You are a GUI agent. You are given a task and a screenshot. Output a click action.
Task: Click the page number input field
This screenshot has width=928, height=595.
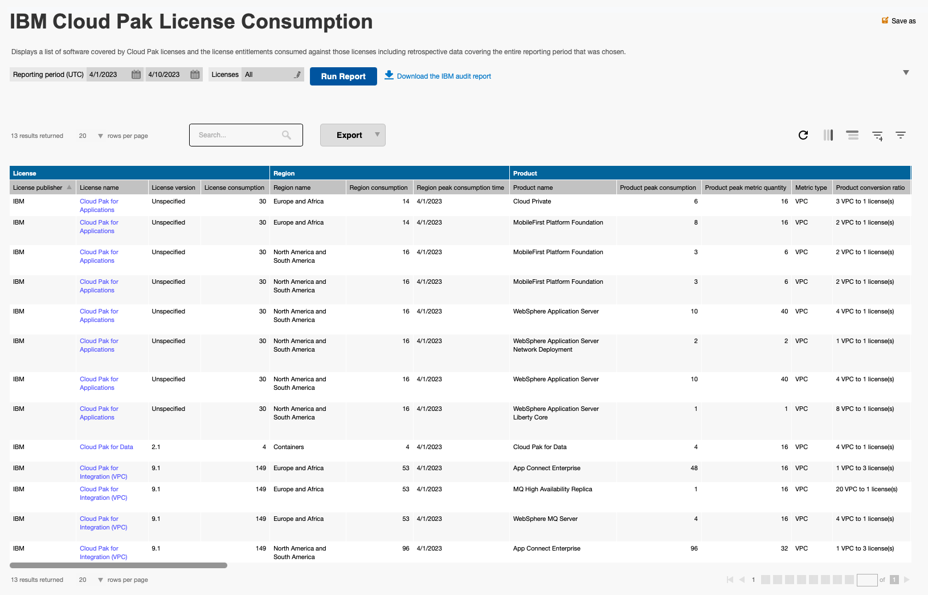coord(866,580)
